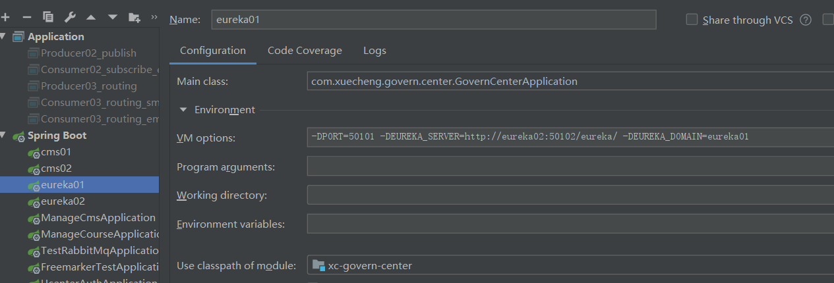
Task: Switch to the Configuration tab
Action: pyautogui.click(x=213, y=51)
